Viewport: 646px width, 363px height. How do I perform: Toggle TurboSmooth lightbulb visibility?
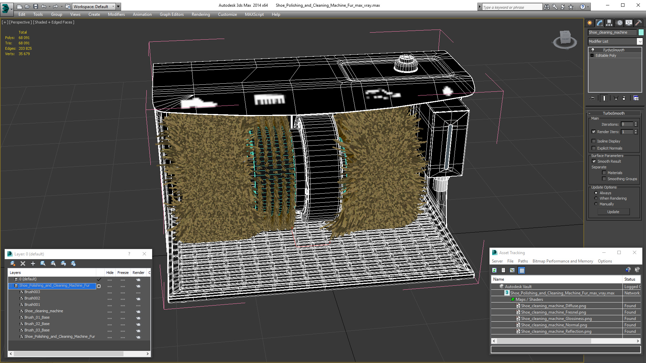coord(593,50)
